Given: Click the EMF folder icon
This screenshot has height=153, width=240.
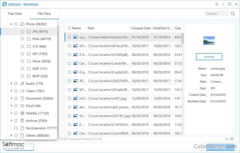Looking at the screenshot, I should (29, 69).
